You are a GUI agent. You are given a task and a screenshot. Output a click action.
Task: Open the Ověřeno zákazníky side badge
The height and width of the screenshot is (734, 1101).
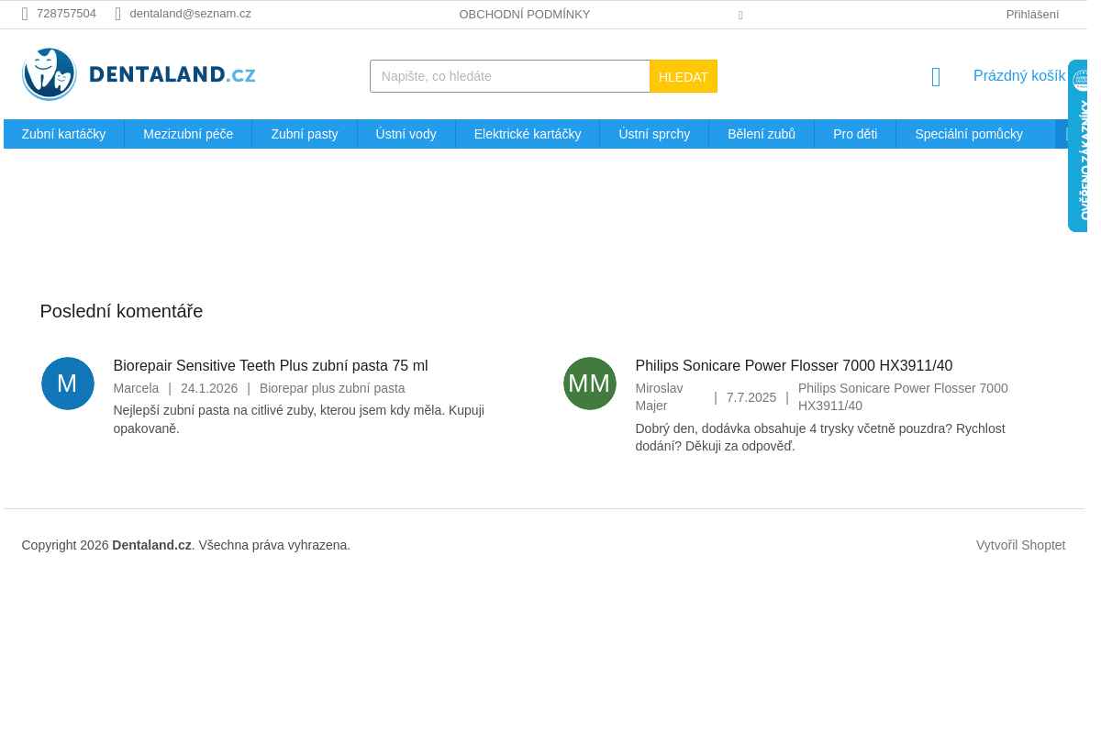[1078, 146]
